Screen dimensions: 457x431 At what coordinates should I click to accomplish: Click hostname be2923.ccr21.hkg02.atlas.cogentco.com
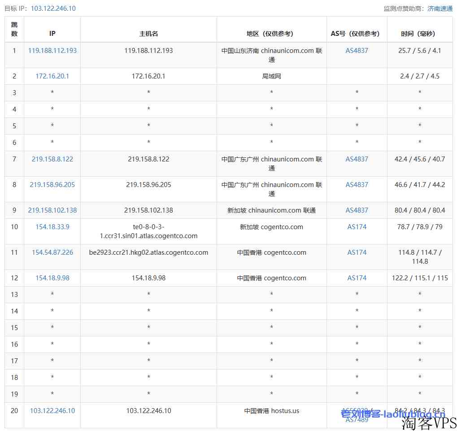coord(148,253)
